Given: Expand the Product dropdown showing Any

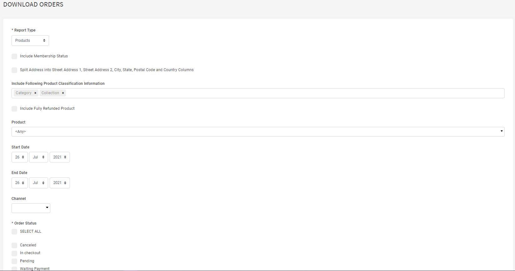Looking at the screenshot, I should [x=258, y=132].
